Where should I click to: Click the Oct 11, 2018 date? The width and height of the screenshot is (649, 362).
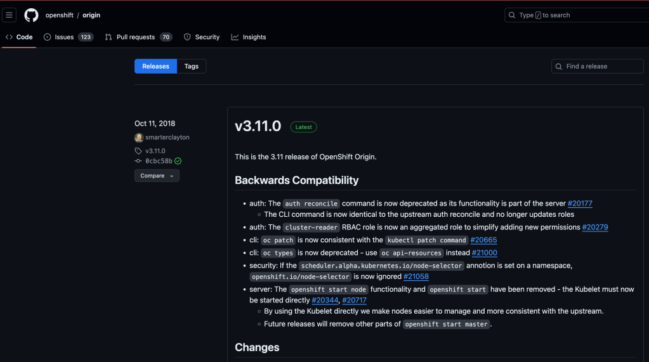point(155,124)
